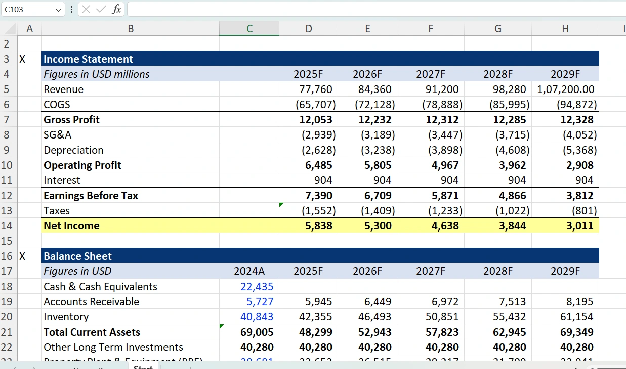This screenshot has width=626, height=369.
Task: Select the X marker in cell A3
Action: coord(23,59)
